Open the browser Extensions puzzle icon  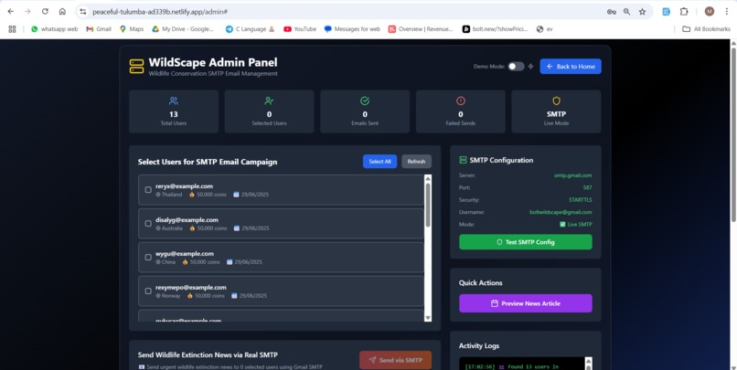[684, 12]
